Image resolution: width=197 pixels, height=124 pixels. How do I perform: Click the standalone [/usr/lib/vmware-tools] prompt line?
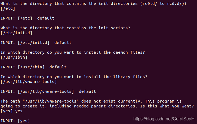coord(29,81)
